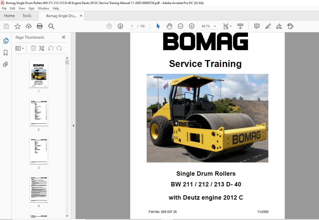The width and height of the screenshot is (319, 220).
Task: Click the thumbnails panel scrollbar thumb
Action: click(67, 62)
